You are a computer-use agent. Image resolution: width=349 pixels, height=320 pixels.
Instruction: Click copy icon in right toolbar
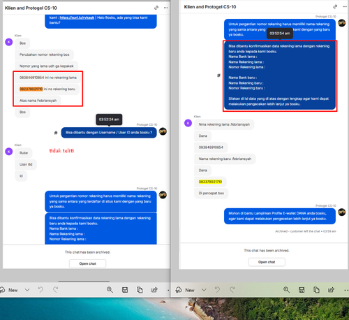pyautogui.click(x=316, y=290)
